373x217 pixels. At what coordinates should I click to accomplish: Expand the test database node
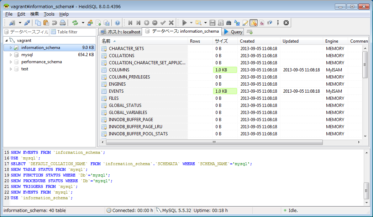(11, 69)
